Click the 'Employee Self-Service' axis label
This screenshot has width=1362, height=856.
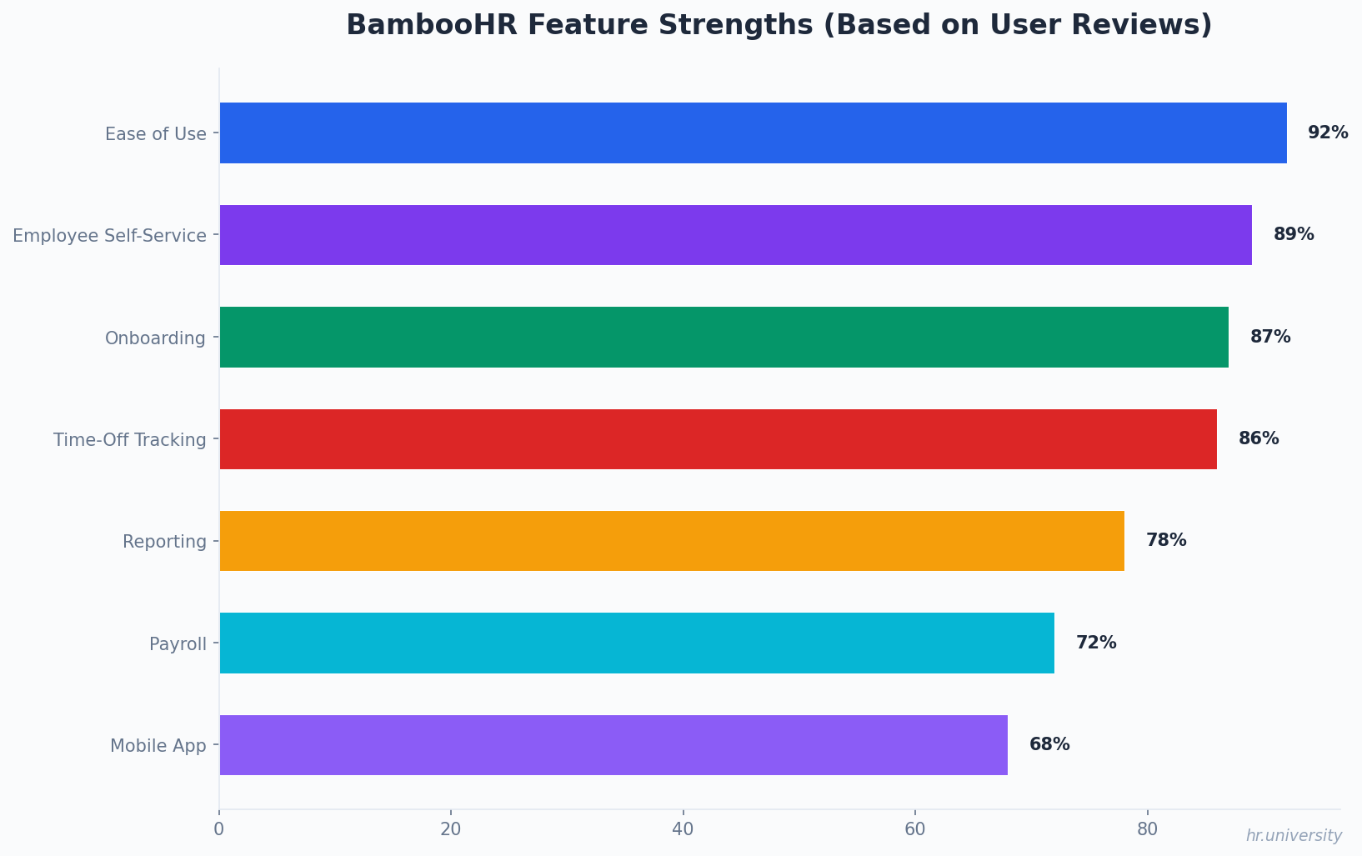coord(109,236)
